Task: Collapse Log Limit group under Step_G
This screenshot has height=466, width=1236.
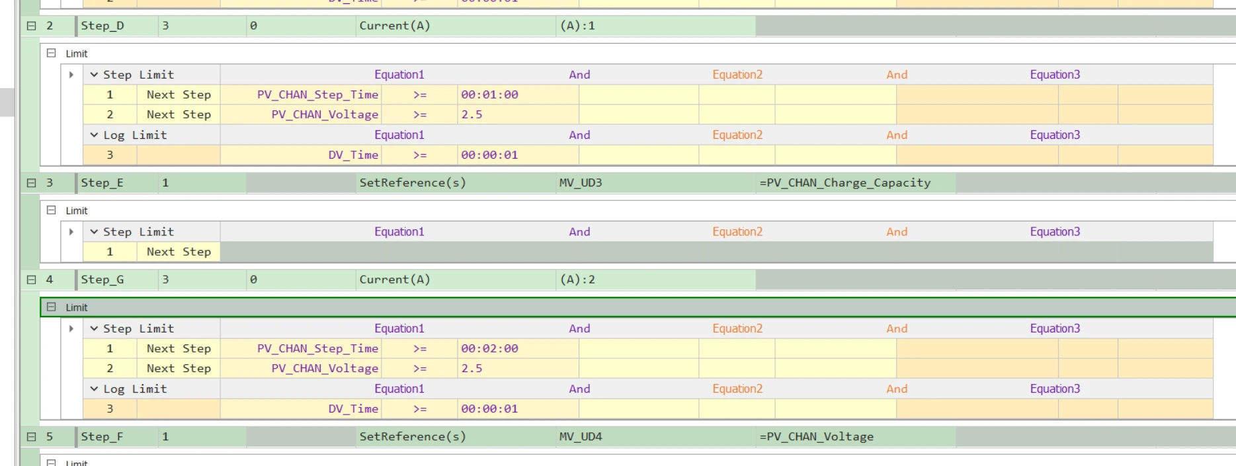Action: click(94, 389)
